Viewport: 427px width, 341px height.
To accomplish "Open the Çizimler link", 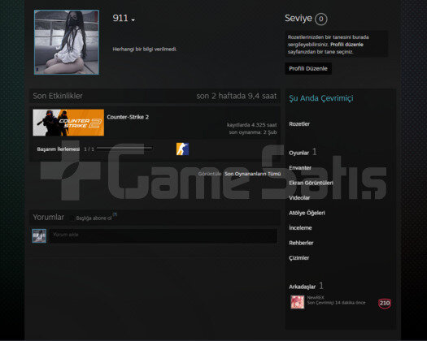I will (299, 258).
